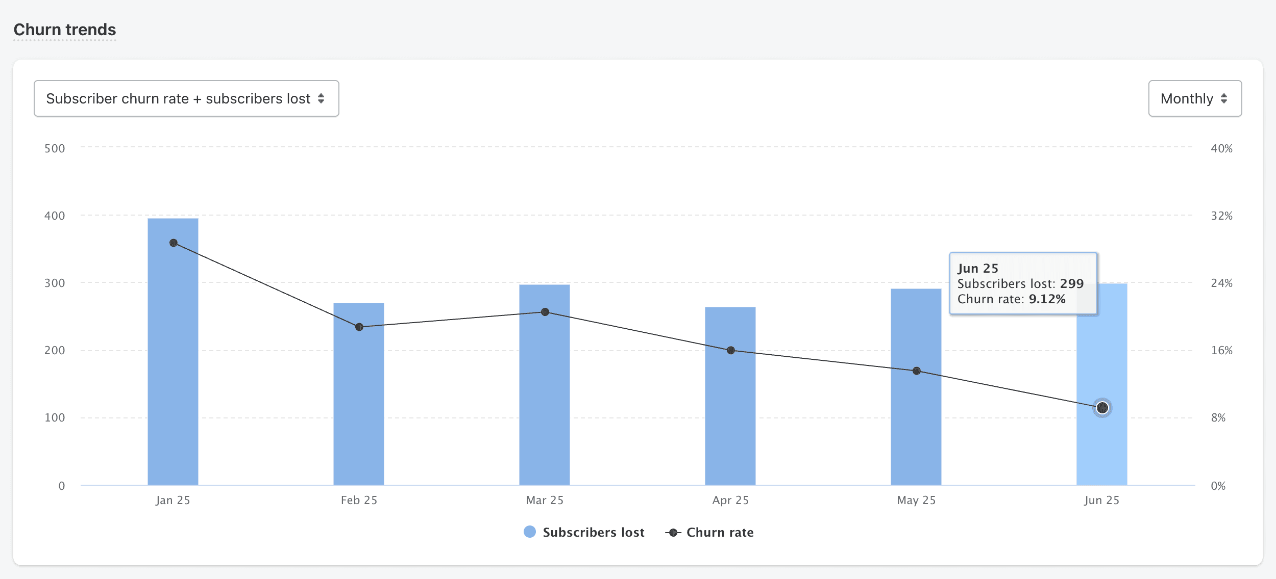The image size is (1276, 579).
Task: Click the arrows icon on the metric selector
Action: click(x=321, y=98)
